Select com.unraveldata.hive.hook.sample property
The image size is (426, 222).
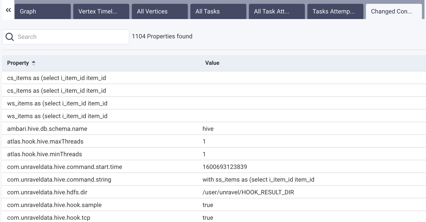click(x=54, y=205)
